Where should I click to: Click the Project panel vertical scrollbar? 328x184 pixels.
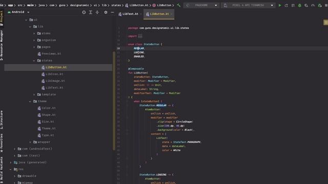(x=114, y=101)
